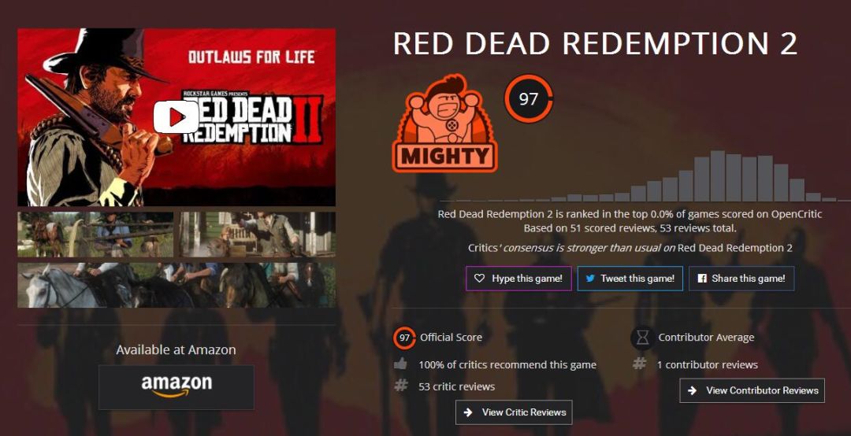
Task: Open the porch gunman screenshot thumbnail
Action: (257, 235)
